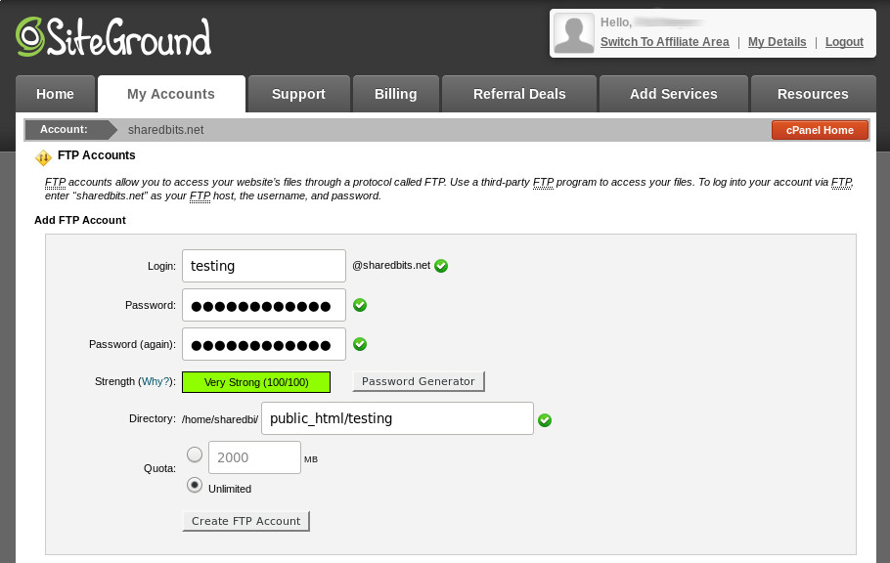Click the Logout link
Image resolution: width=890 pixels, height=563 pixels.
coord(844,42)
